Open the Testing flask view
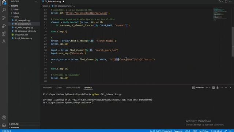234x132 pixels. (x=4, y=41)
